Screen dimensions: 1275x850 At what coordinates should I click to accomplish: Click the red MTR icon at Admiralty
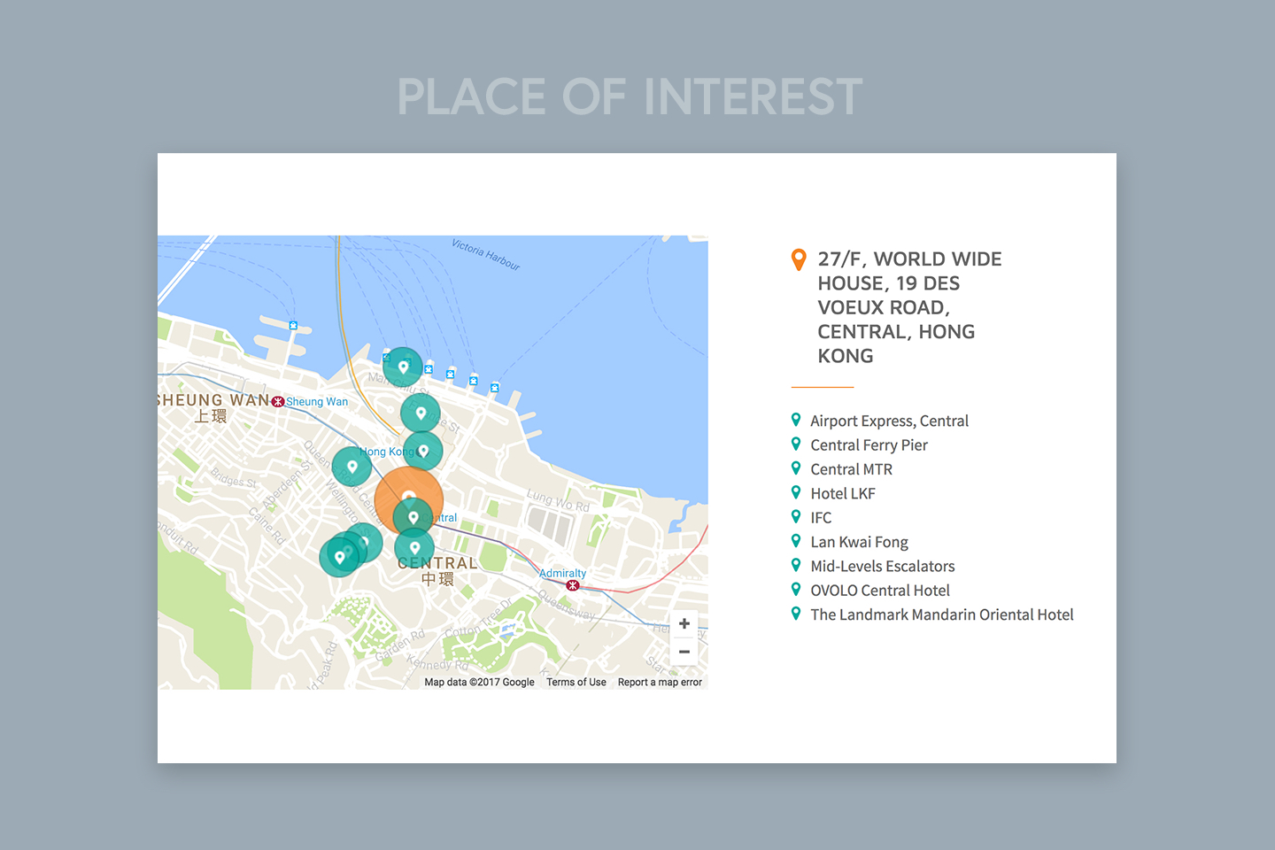pos(573,585)
